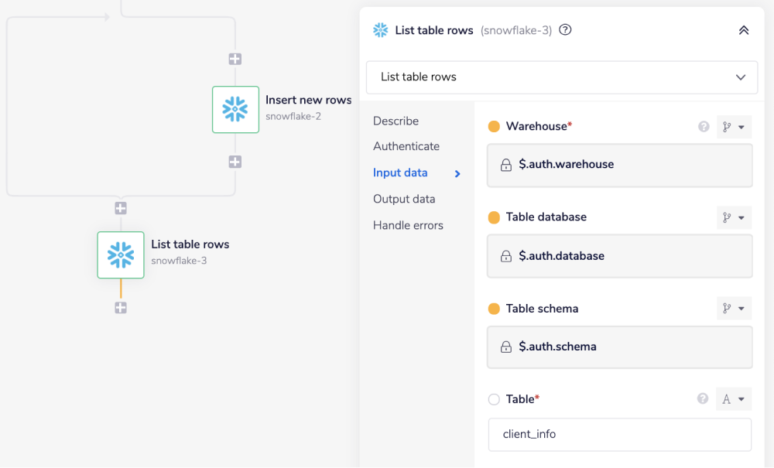Select Handle errors in the sidebar
774x468 pixels.
pos(408,225)
